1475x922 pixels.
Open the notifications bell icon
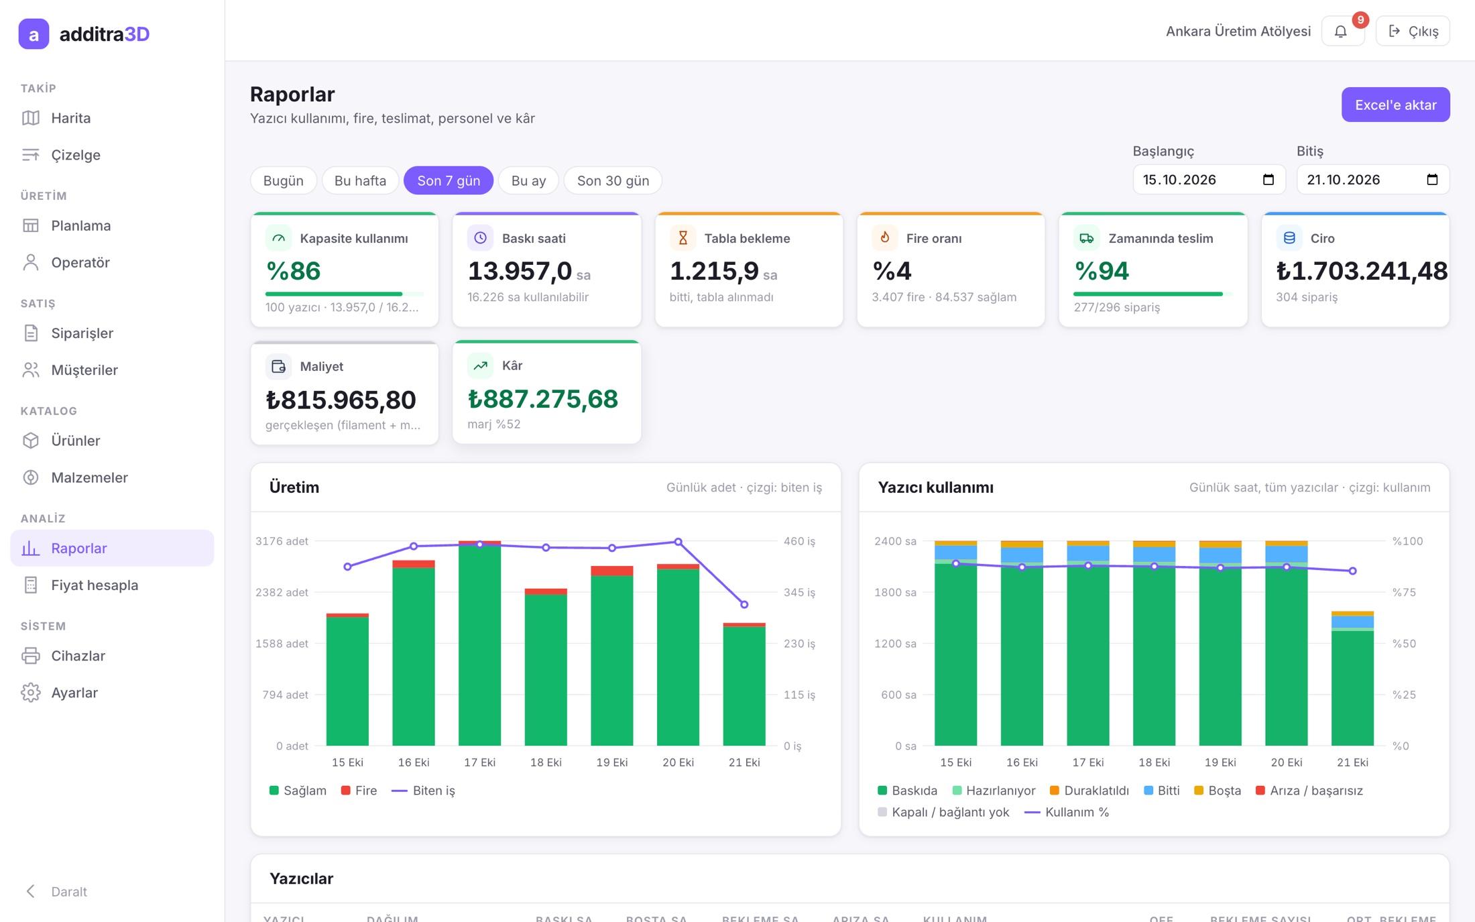[x=1341, y=32]
